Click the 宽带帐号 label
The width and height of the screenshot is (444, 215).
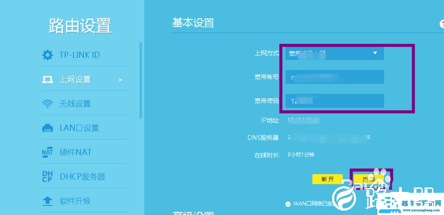267,77
